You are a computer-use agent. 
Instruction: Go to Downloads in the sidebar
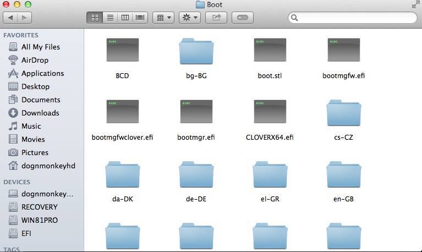tap(40, 113)
